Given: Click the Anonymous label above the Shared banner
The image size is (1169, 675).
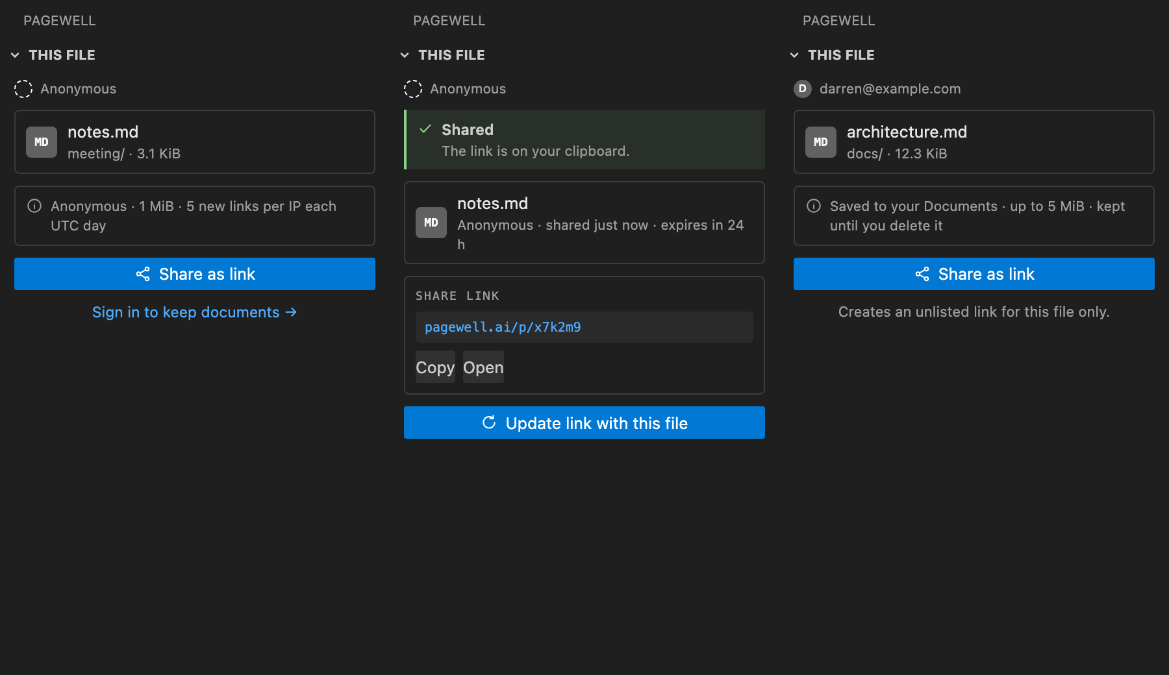Looking at the screenshot, I should coord(468,89).
